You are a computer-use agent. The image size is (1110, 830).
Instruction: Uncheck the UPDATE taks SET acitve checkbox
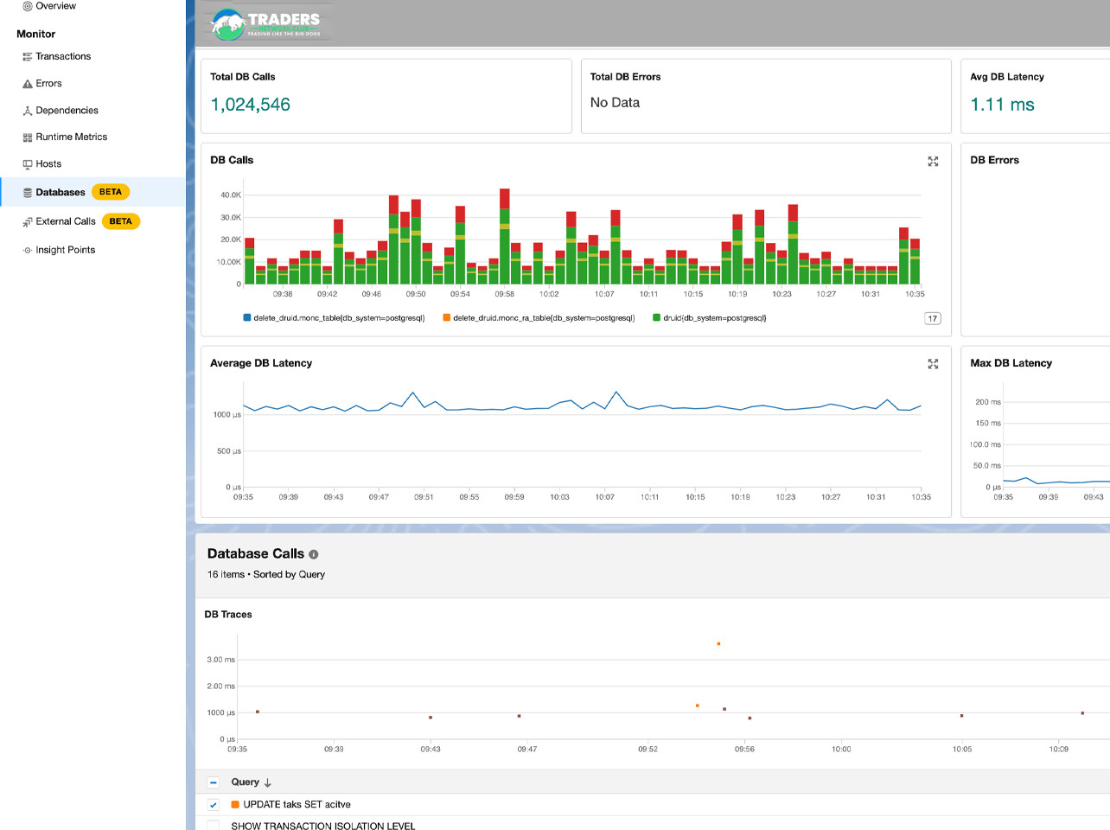(214, 805)
